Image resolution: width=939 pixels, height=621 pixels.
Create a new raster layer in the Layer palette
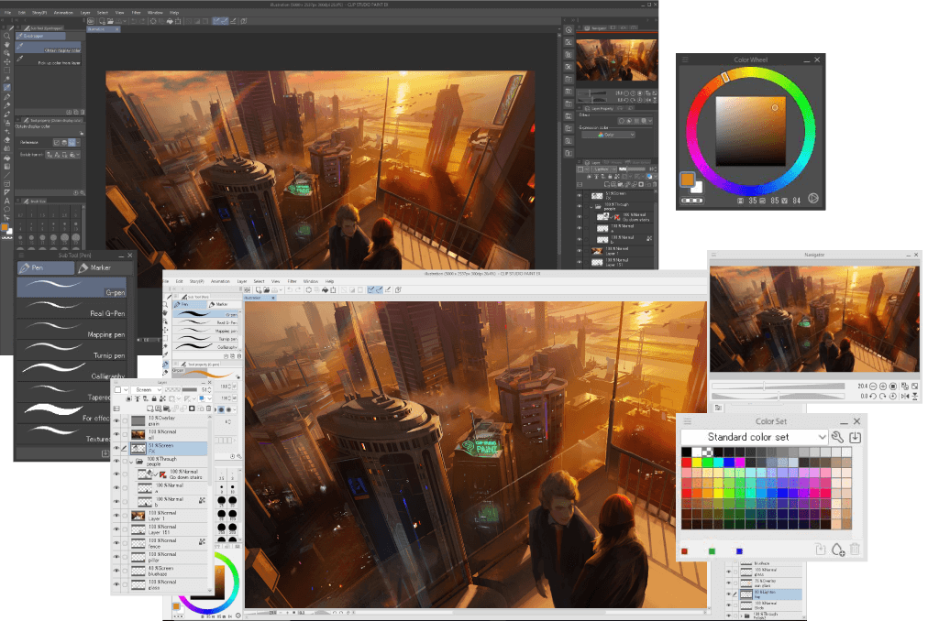click(x=149, y=409)
